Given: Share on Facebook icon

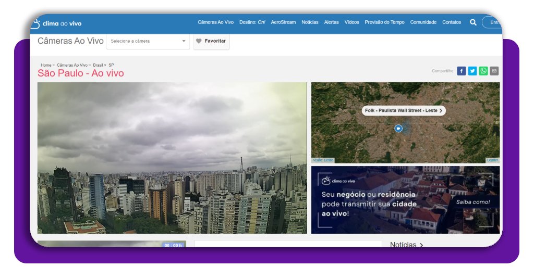Looking at the screenshot, I should (461, 71).
